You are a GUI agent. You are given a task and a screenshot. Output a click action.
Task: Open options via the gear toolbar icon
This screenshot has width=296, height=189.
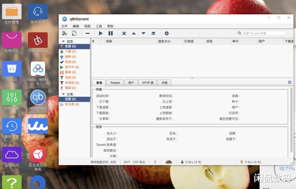[x=166, y=33]
